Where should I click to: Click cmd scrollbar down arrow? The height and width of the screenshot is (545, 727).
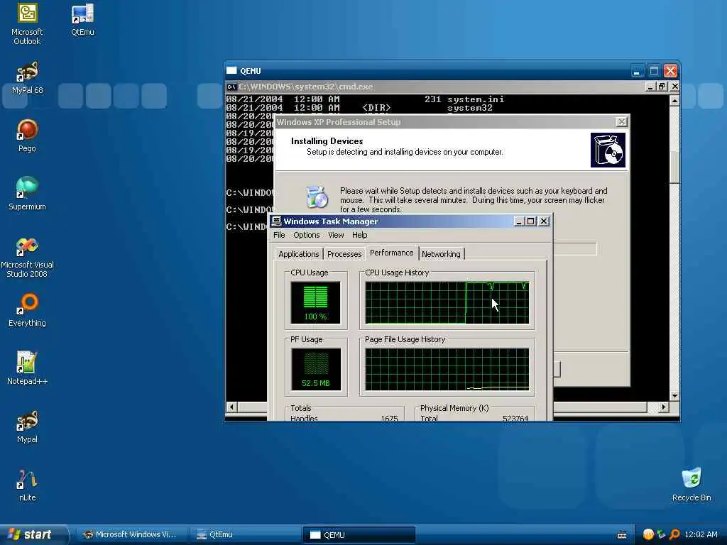(x=674, y=396)
